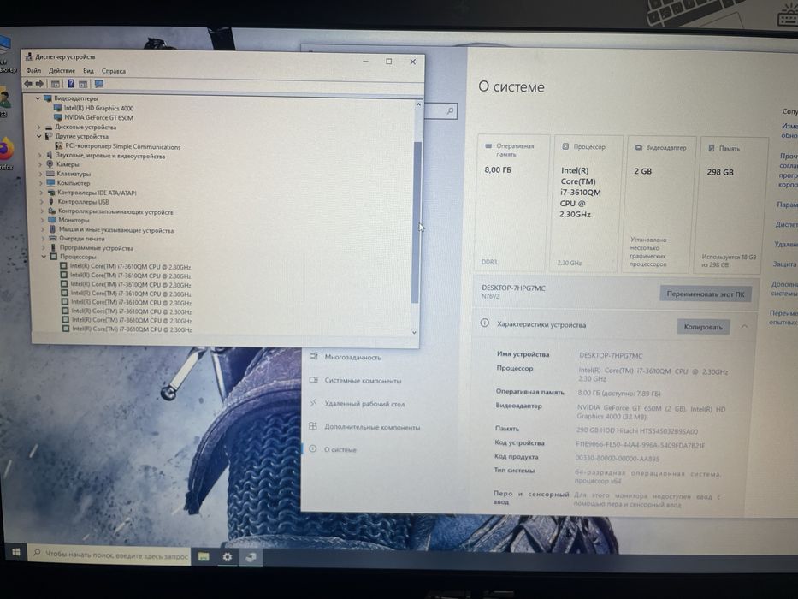Click the Камеры webcam icon
The height and width of the screenshot is (599, 798).
coord(50,164)
